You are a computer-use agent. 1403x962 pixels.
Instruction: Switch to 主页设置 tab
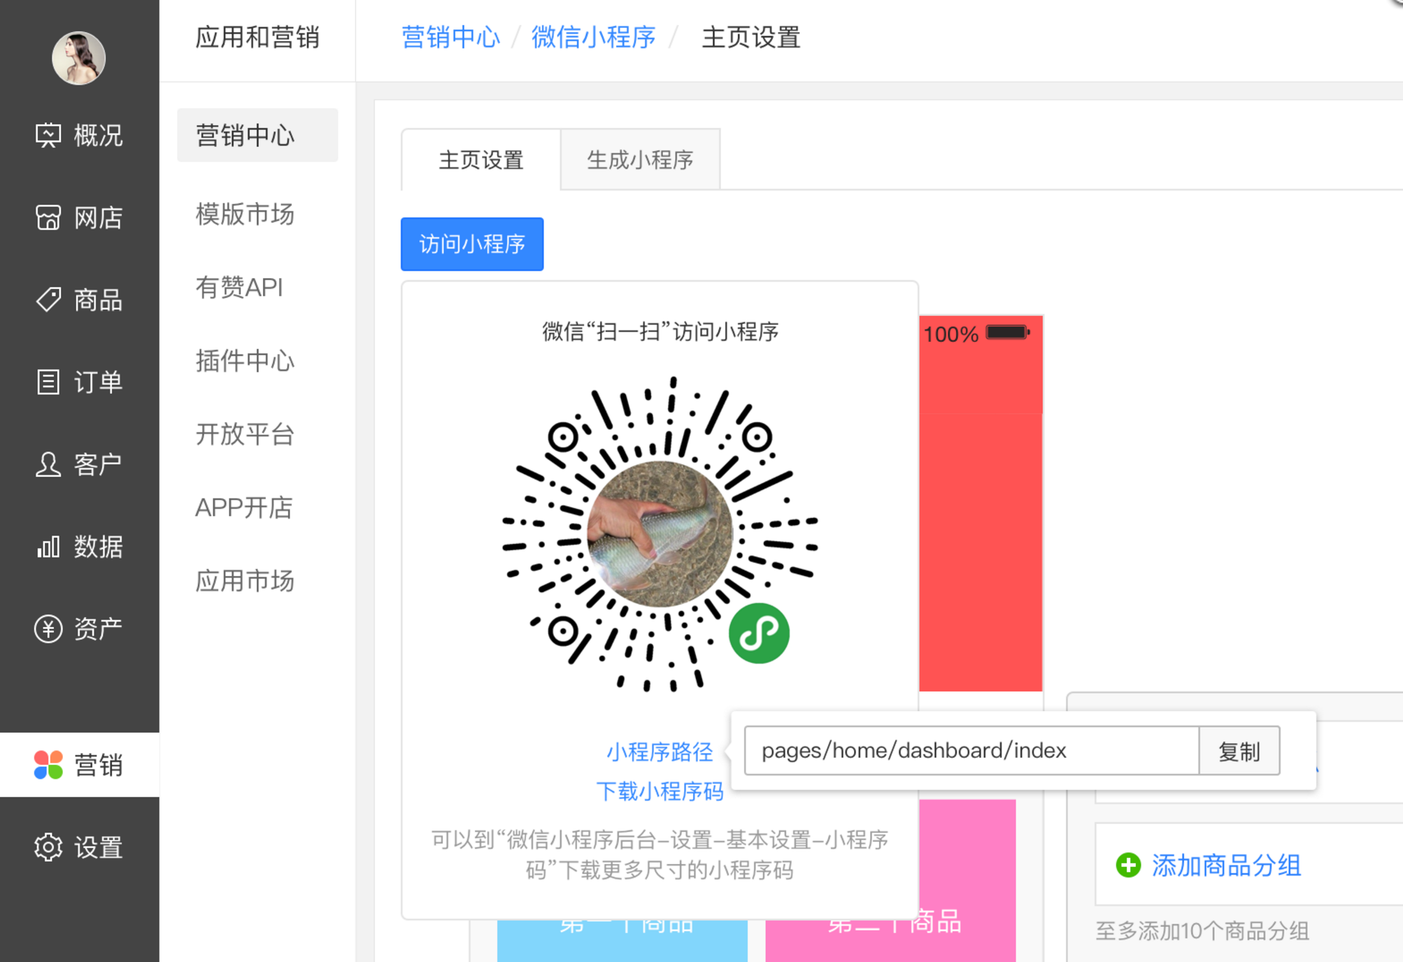click(x=481, y=159)
